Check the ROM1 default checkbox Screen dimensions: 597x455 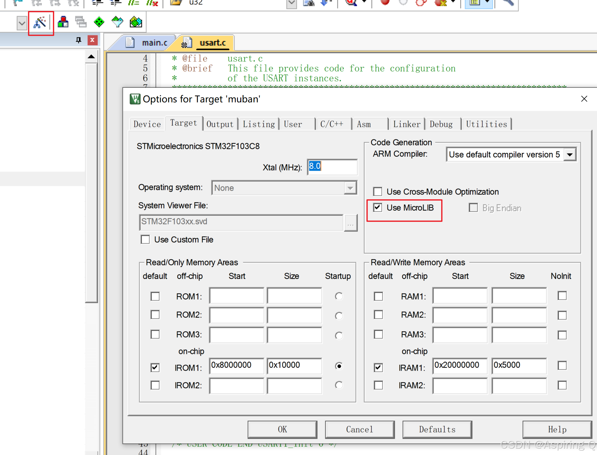click(x=155, y=296)
